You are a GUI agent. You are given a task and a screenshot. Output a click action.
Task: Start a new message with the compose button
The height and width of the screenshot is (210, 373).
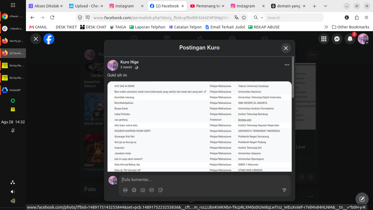(362, 199)
